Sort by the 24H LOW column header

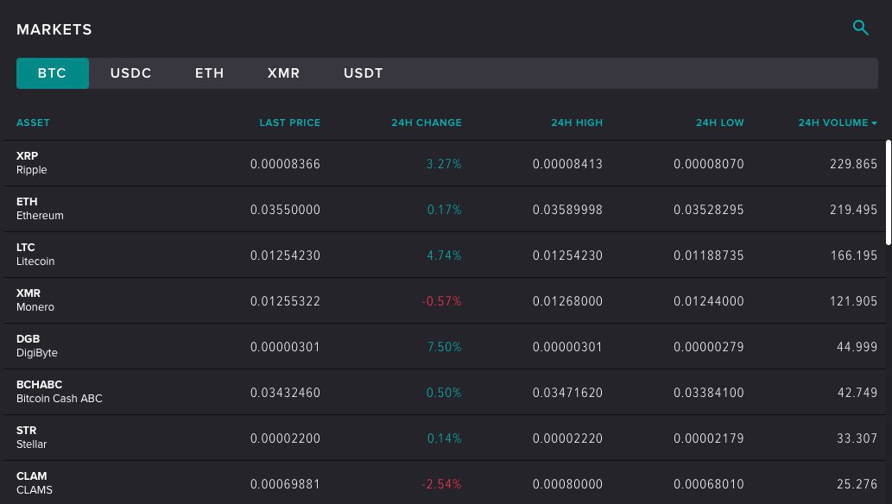[719, 123]
